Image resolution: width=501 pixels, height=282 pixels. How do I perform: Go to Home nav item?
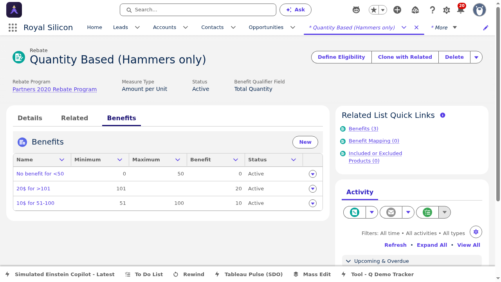[94, 27]
